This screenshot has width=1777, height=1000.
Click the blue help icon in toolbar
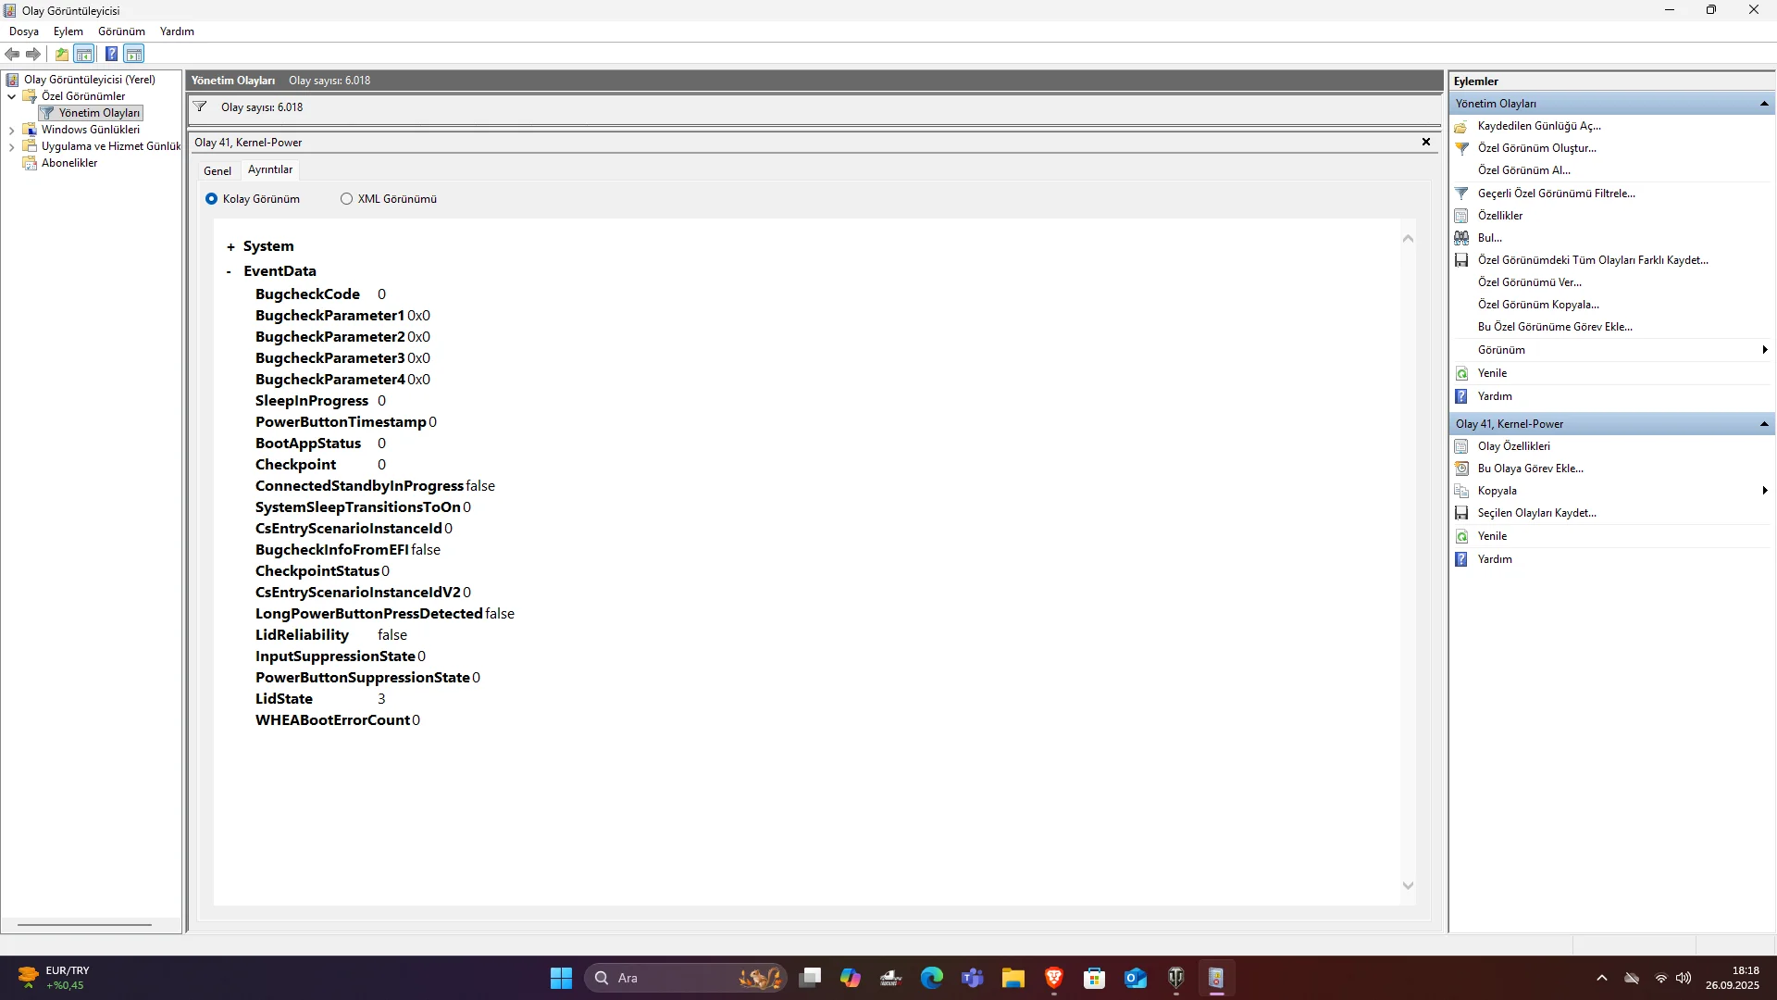[111, 54]
